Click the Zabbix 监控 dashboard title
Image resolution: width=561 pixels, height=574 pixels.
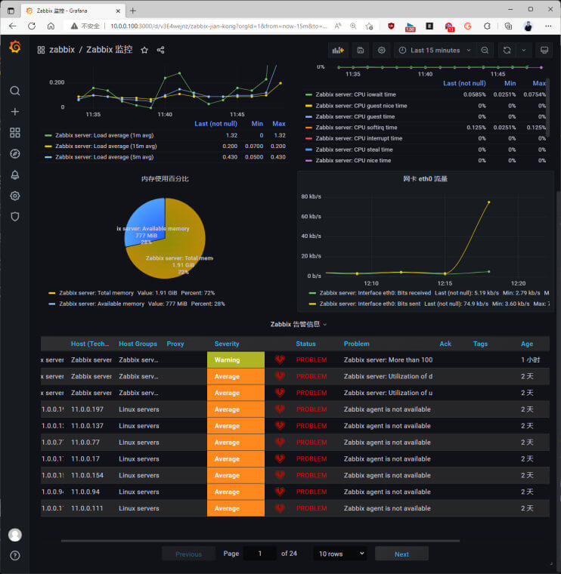[109, 50]
